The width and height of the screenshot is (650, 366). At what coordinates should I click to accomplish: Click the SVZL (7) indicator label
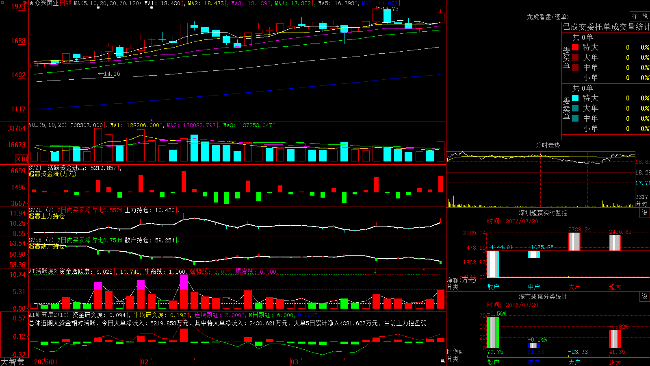coord(41,210)
